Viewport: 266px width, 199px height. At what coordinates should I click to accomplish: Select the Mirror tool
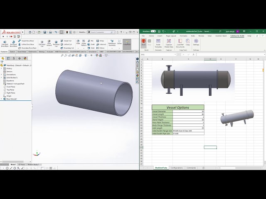[101, 48]
